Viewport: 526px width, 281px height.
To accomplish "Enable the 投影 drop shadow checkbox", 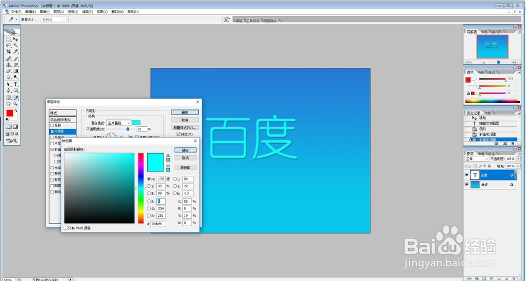I will click(x=52, y=125).
